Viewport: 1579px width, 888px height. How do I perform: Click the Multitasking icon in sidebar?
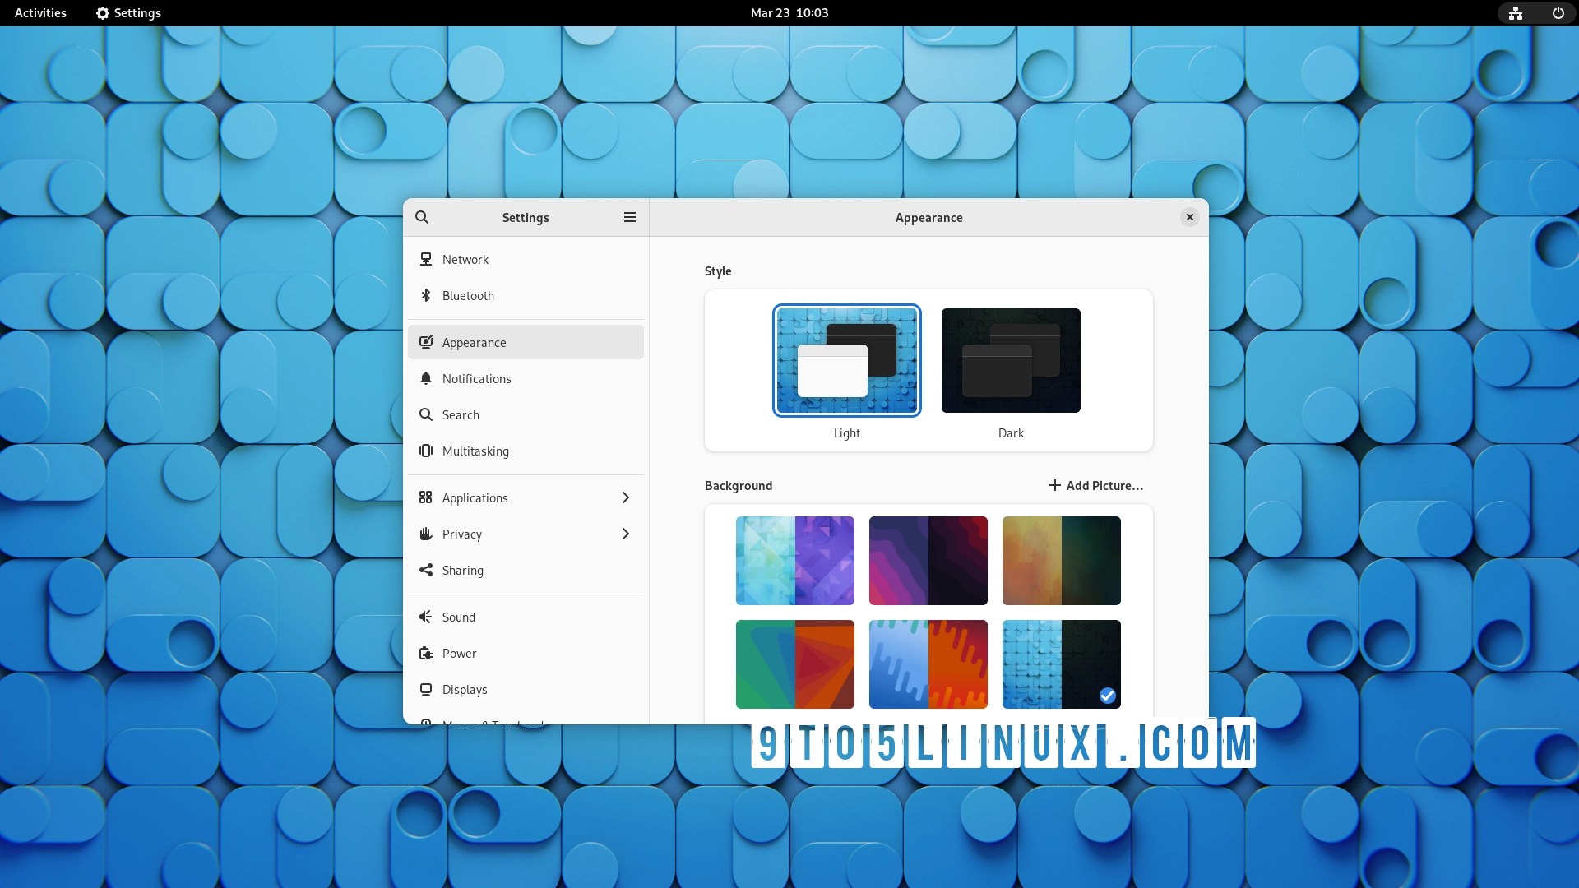pyautogui.click(x=426, y=451)
